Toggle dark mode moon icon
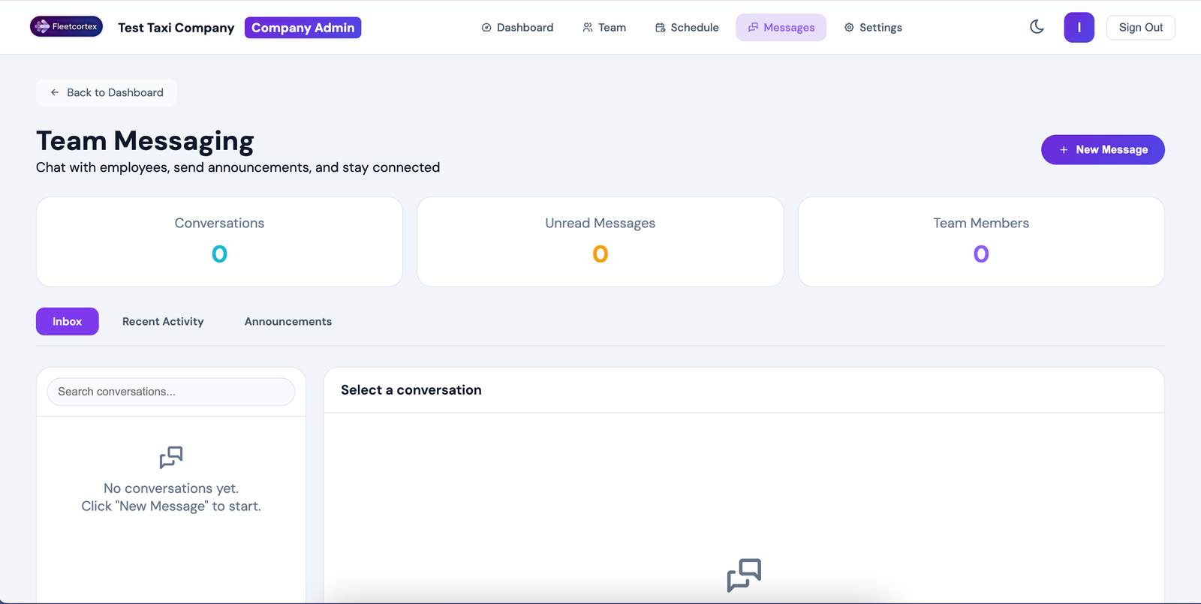Viewport: 1201px width, 604px height. click(x=1037, y=27)
